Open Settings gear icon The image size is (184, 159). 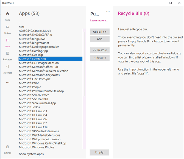point(7,147)
